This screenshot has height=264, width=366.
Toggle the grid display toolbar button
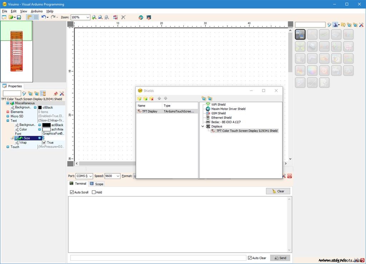(36, 17)
